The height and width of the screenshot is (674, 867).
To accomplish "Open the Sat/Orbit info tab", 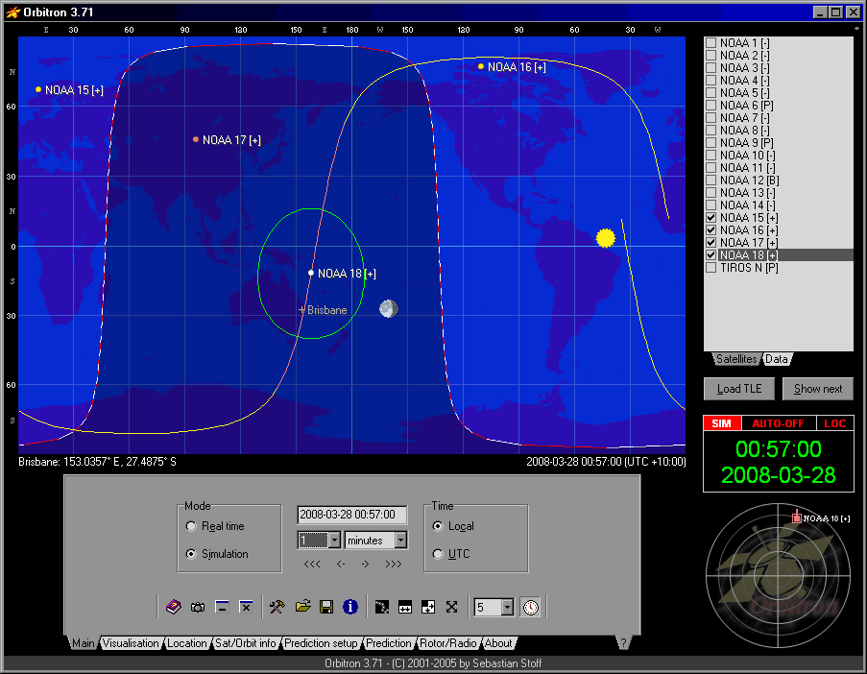I will [x=245, y=643].
